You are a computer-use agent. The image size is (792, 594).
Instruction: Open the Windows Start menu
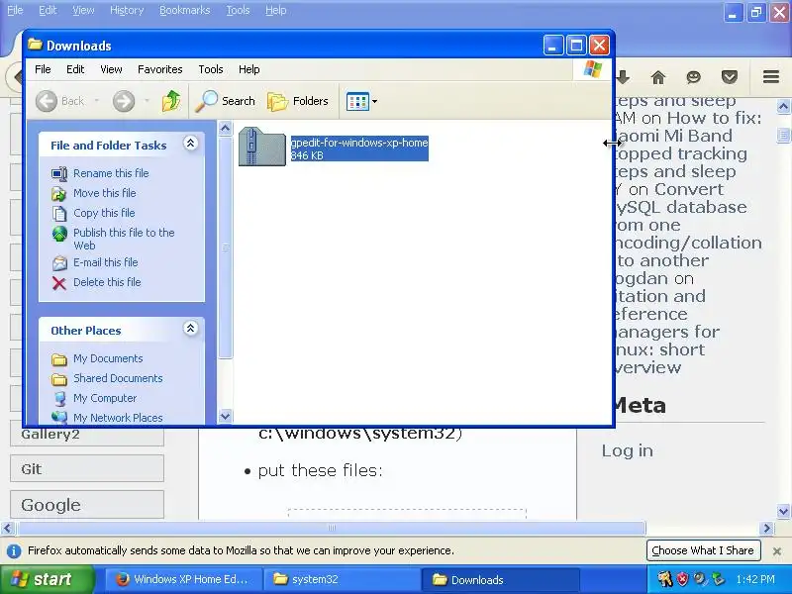click(x=47, y=579)
